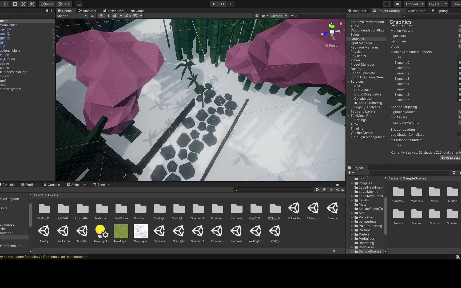Expand the ProBuilder folder in tree

(x=352, y=239)
